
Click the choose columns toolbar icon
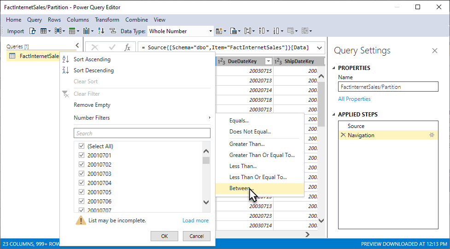pyautogui.click(x=58, y=31)
